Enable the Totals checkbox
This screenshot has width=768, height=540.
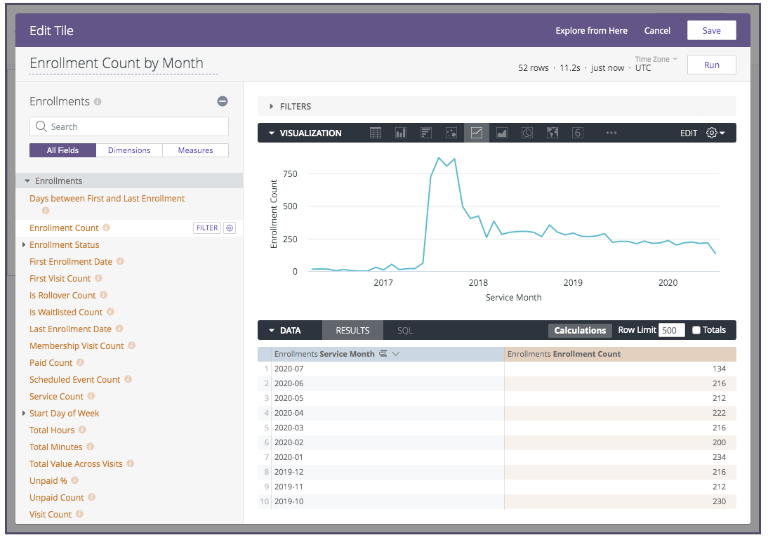pyautogui.click(x=696, y=330)
